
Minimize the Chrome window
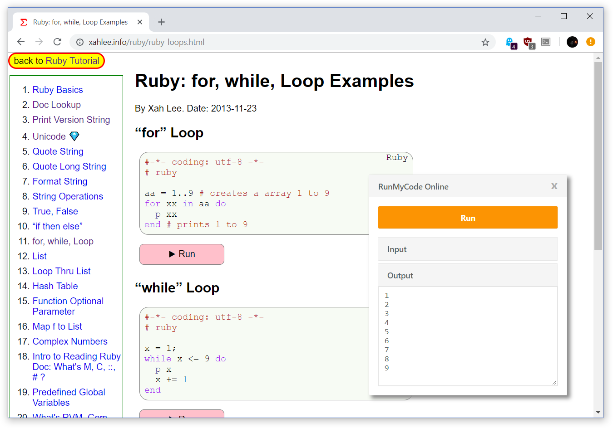point(539,16)
